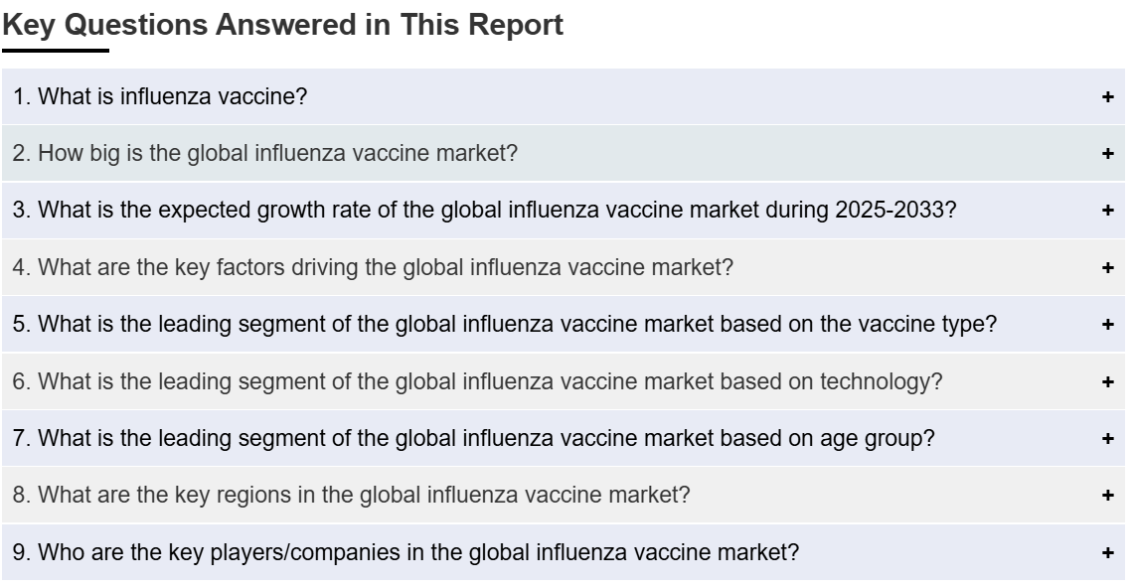The width and height of the screenshot is (1132, 587).
Task: Click plus icon on vaccine type segment question
Action: [x=1107, y=325]
